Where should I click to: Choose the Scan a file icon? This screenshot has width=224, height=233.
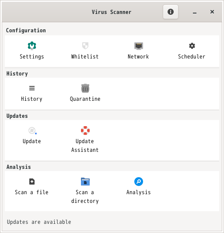pos(32,182)
